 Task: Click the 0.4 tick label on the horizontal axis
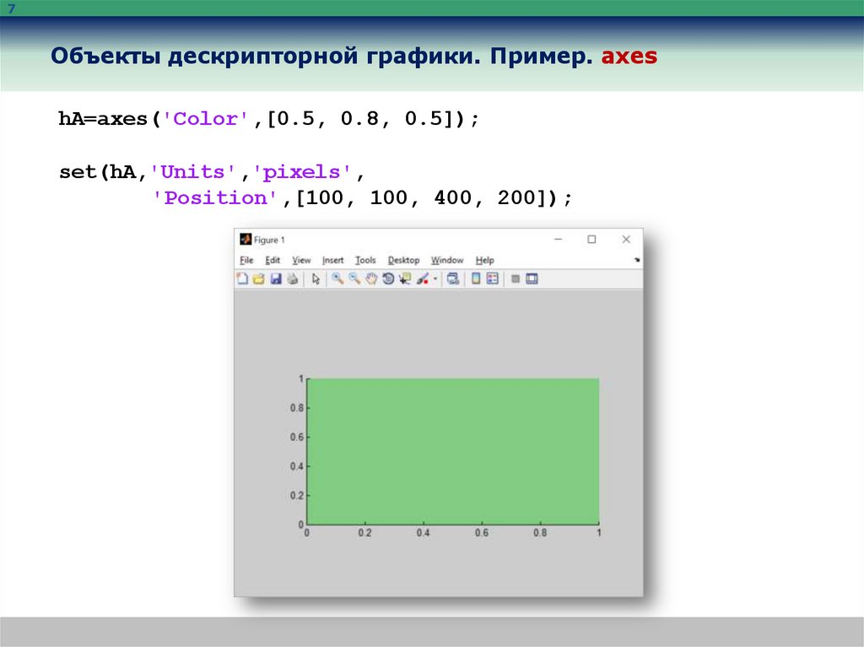coord(424,533)
